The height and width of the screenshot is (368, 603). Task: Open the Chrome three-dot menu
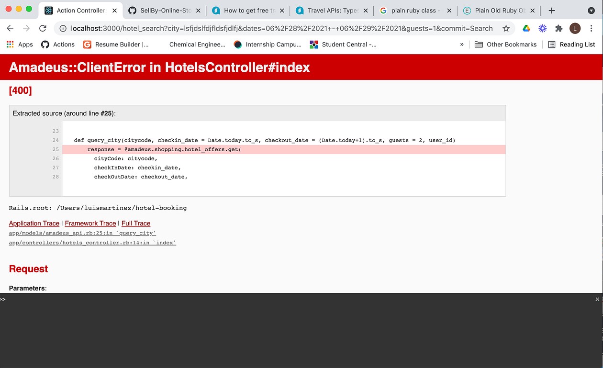tap(592, 28)
